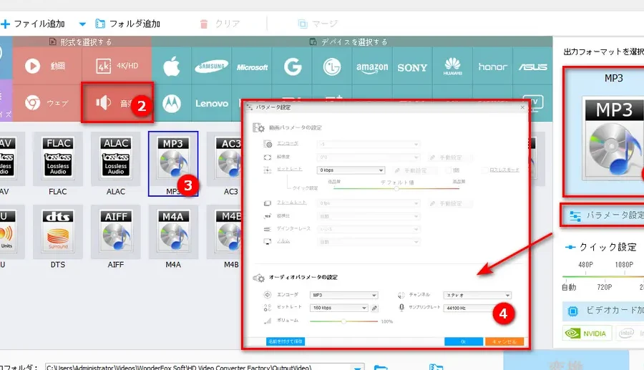Open the video format tab (動画)
Screen dimensions: 644x370
(45, 66)
